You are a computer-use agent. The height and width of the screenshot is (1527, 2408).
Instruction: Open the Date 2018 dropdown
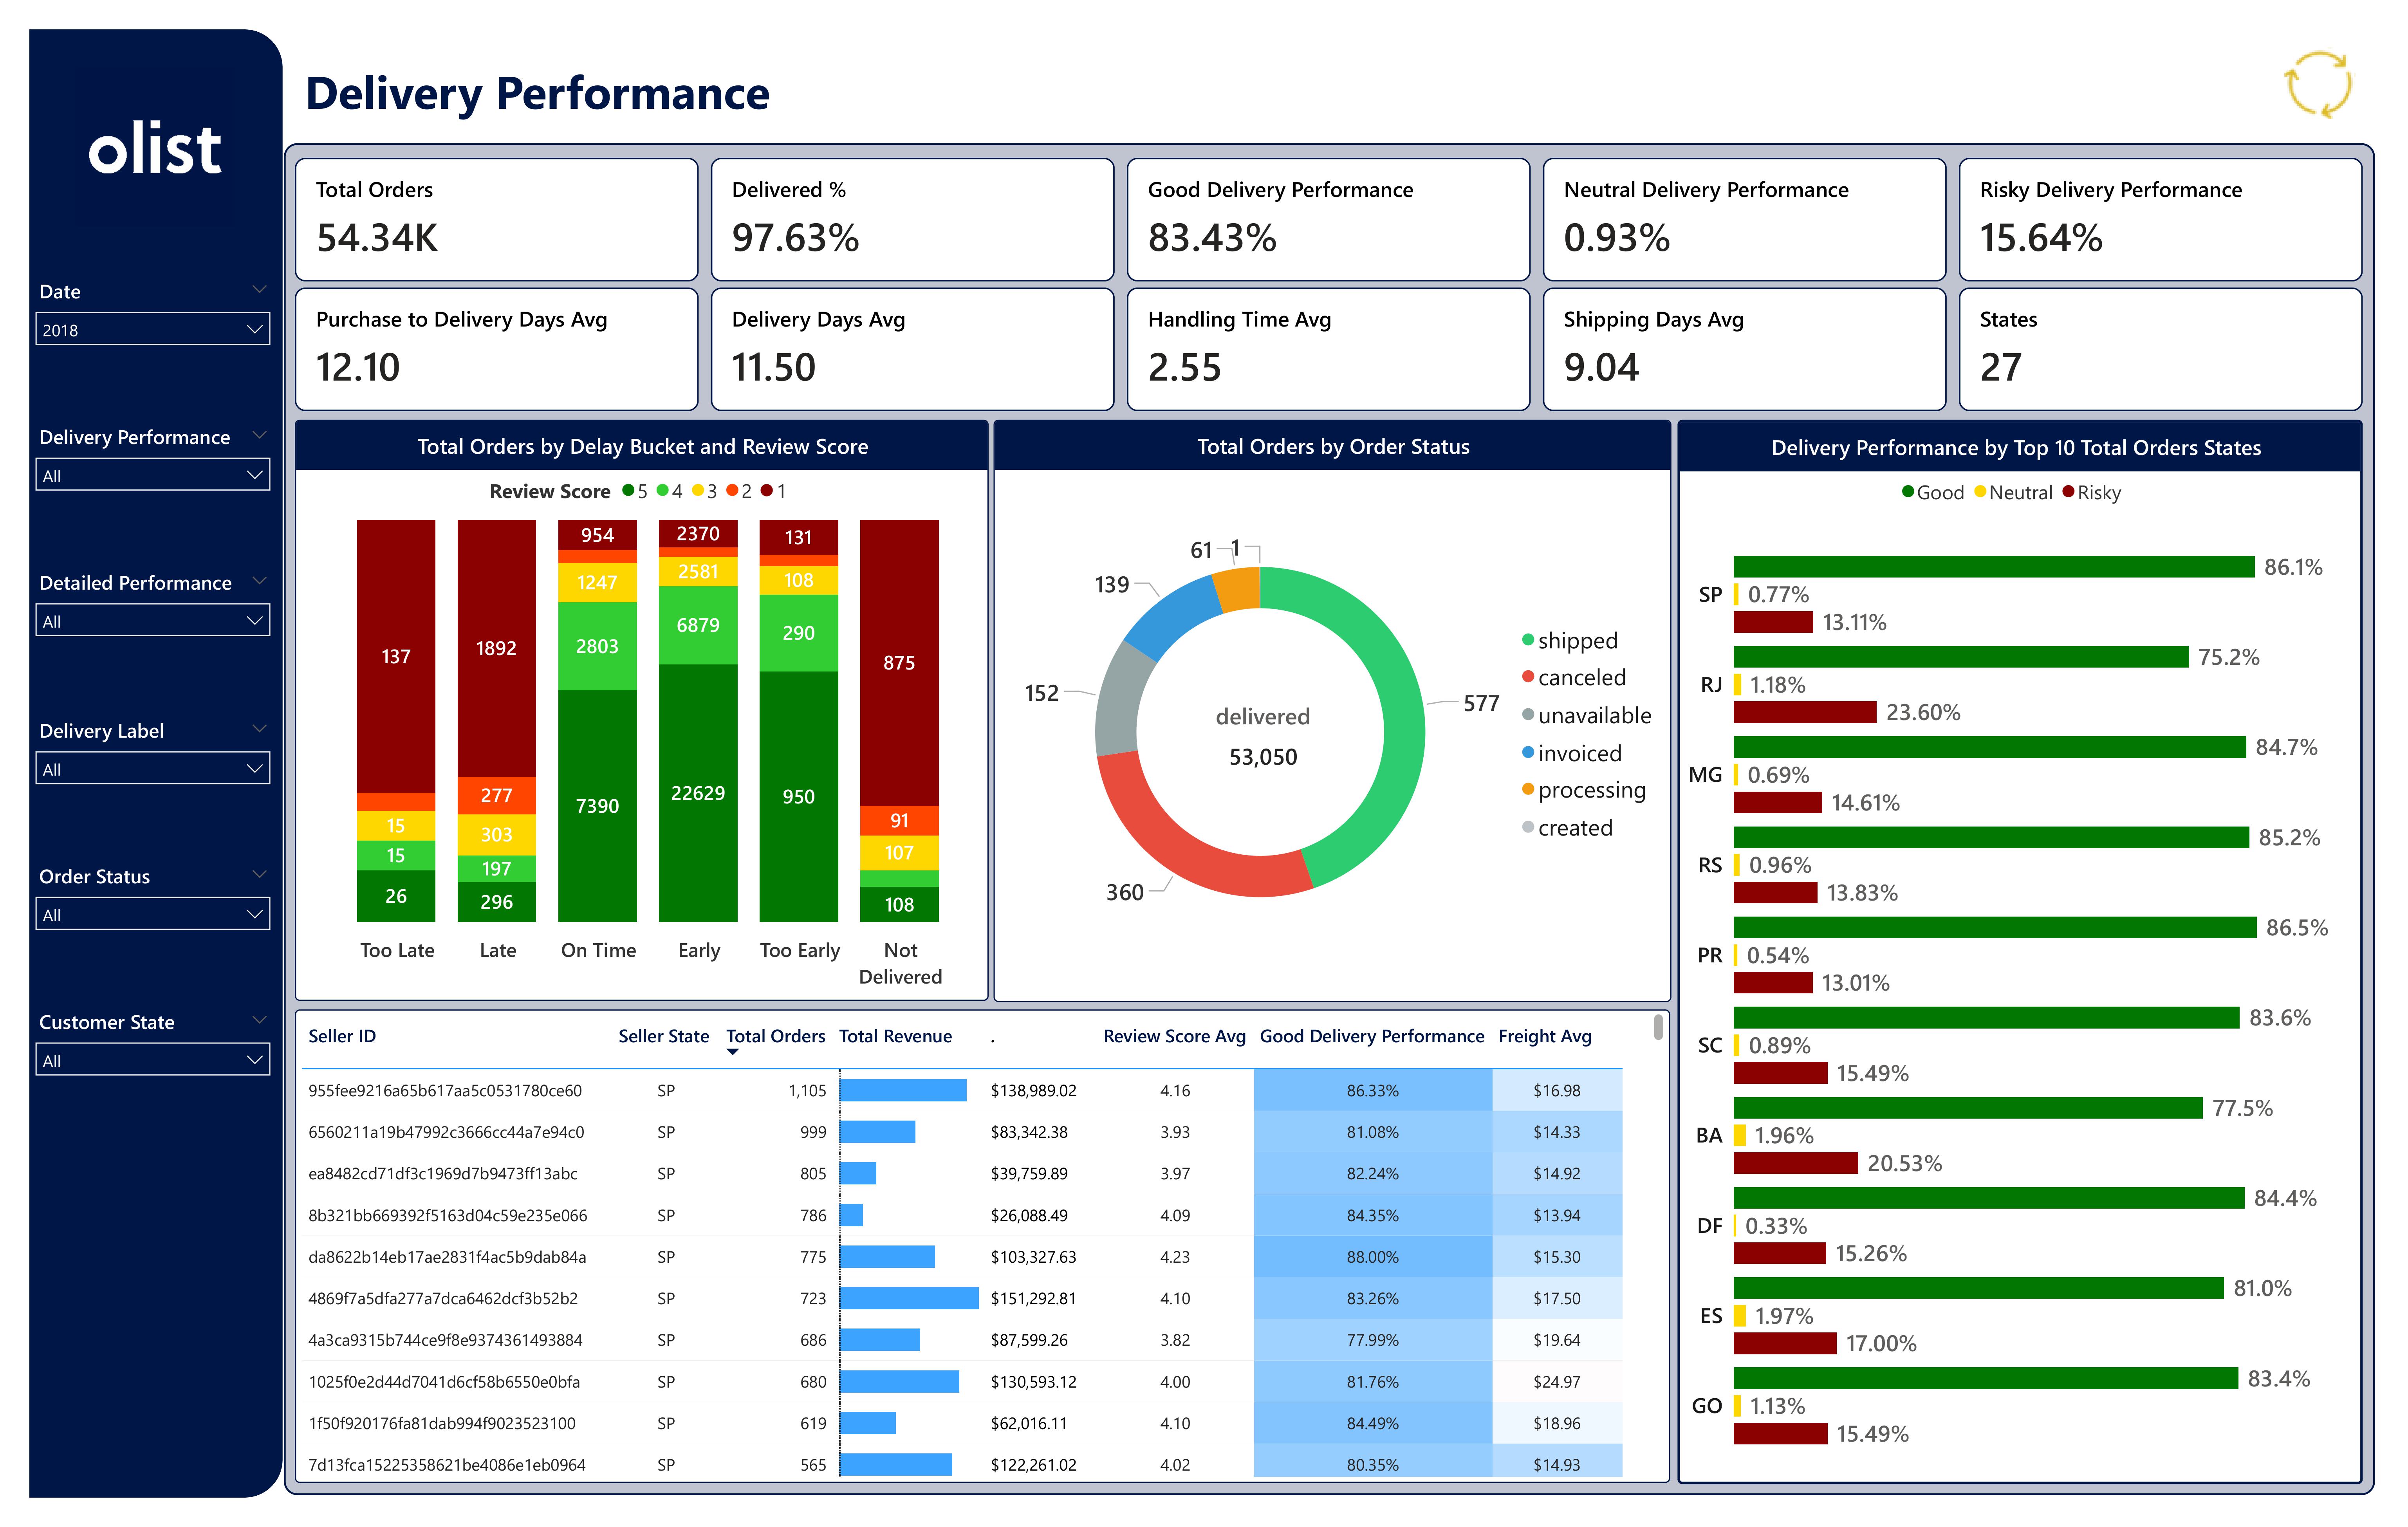tap(153, 329)
